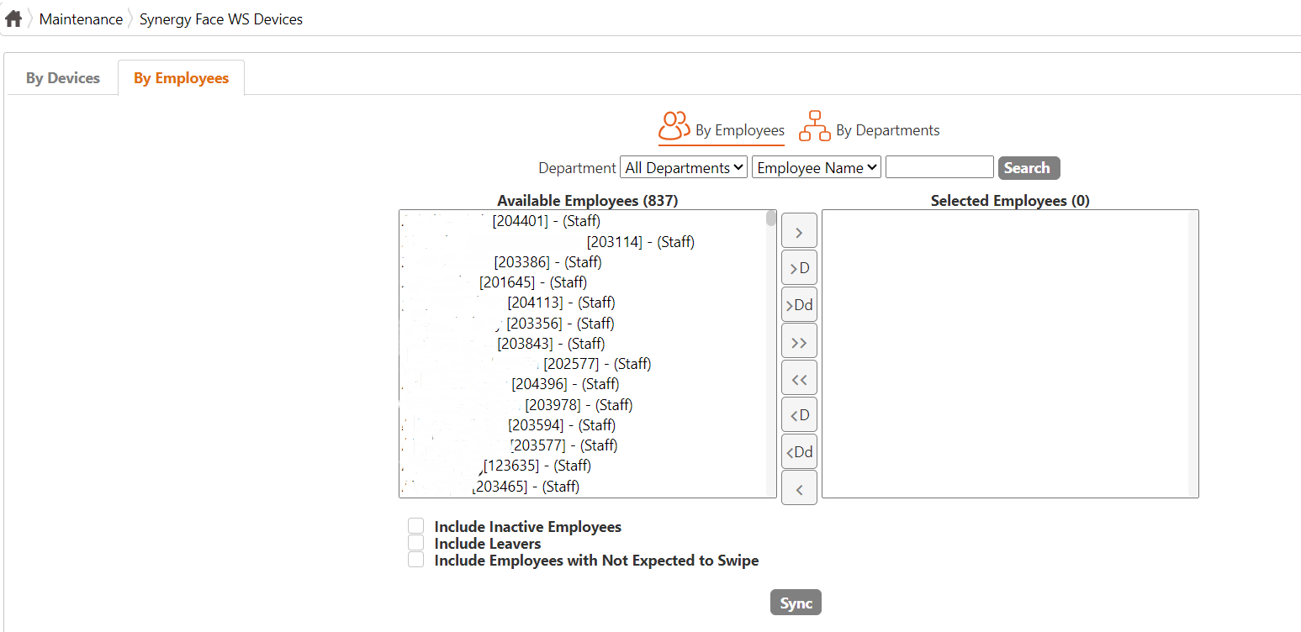
Task: Tick the Include Leavers checkbox
Action: click(416, 543)
